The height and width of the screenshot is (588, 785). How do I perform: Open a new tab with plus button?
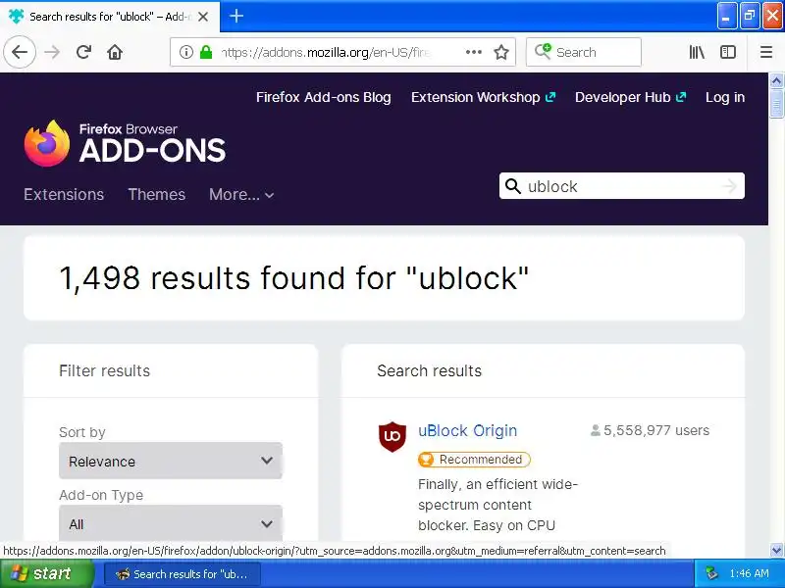pyautogui.click(x=236, y=16)
